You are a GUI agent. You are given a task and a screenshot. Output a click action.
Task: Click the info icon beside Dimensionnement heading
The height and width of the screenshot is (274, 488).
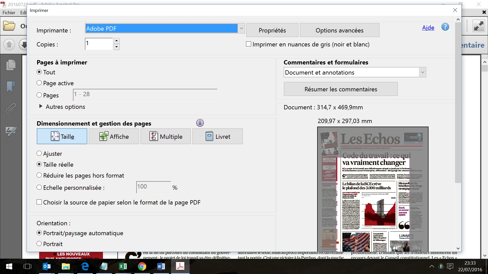pyautogui.click(x=200, y=123)
